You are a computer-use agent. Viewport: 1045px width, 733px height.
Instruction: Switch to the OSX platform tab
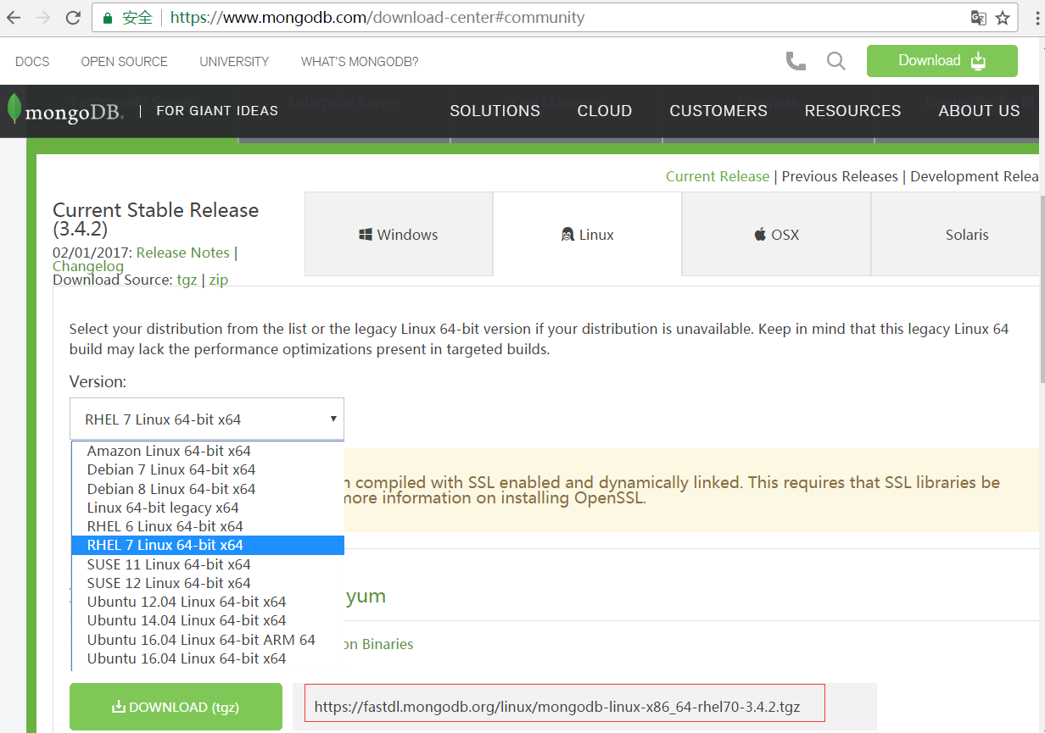tap(776, 235)
